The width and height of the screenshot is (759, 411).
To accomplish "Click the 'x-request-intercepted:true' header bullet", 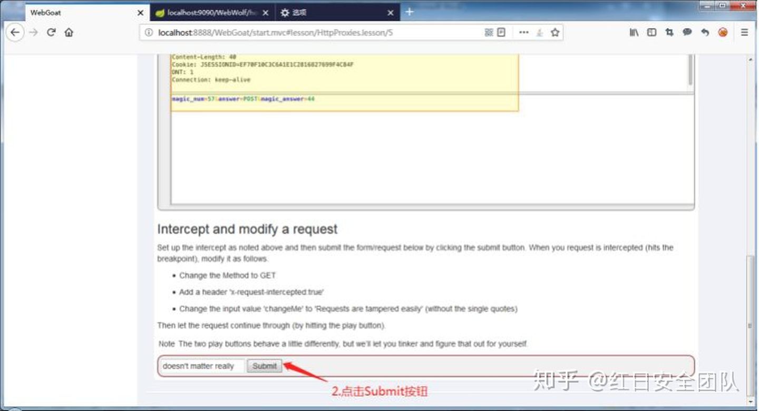I will coord(251,292).
